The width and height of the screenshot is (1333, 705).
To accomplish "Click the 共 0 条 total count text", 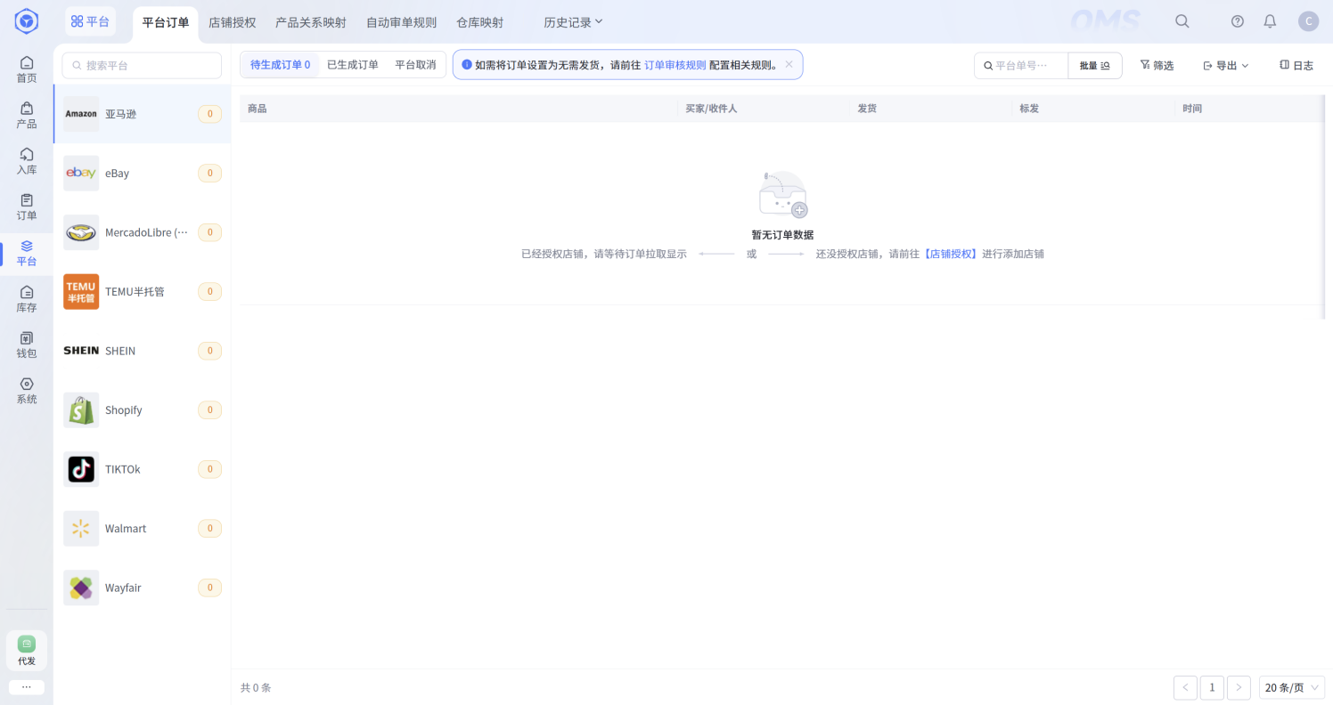I will pyautogui.click(x=256, y=687).
